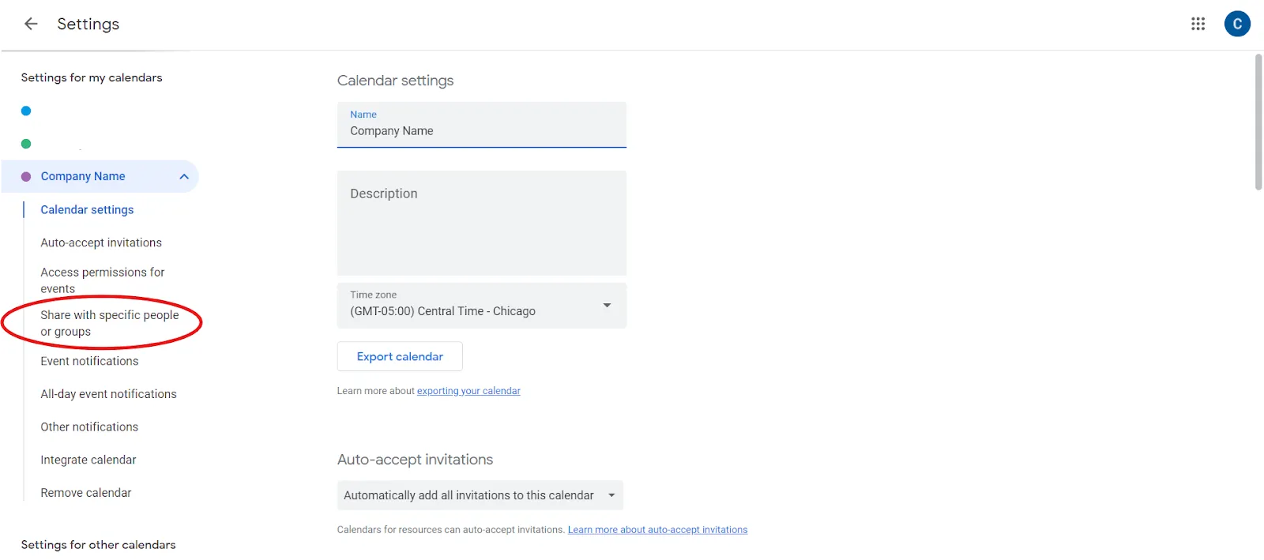This screenshot has width=1264, height=560.
Task: Click the Calendar settings section heading
Action: pos(395,81)
